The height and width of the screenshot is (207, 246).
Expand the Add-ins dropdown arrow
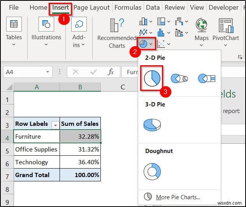tap(83, 45)
